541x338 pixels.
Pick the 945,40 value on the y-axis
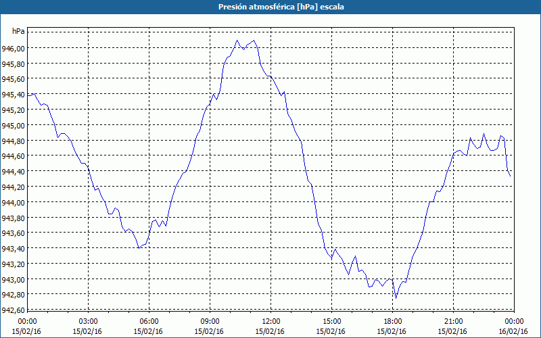13,95
